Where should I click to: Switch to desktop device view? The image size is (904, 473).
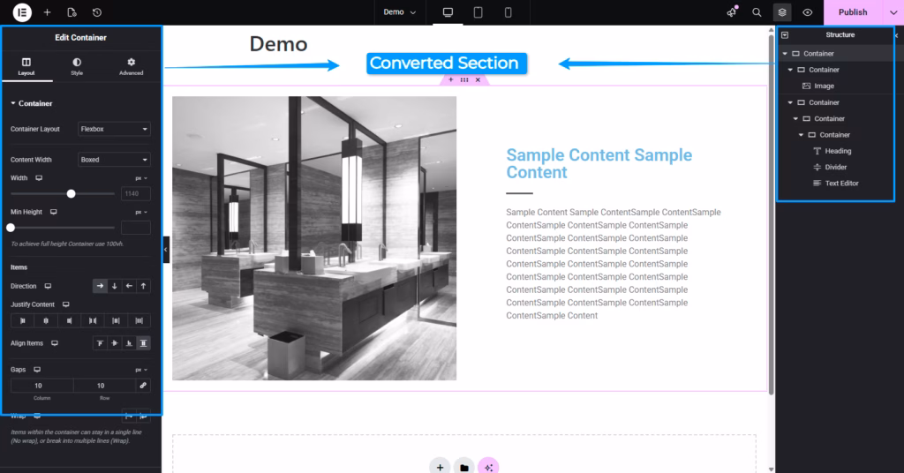448,12
